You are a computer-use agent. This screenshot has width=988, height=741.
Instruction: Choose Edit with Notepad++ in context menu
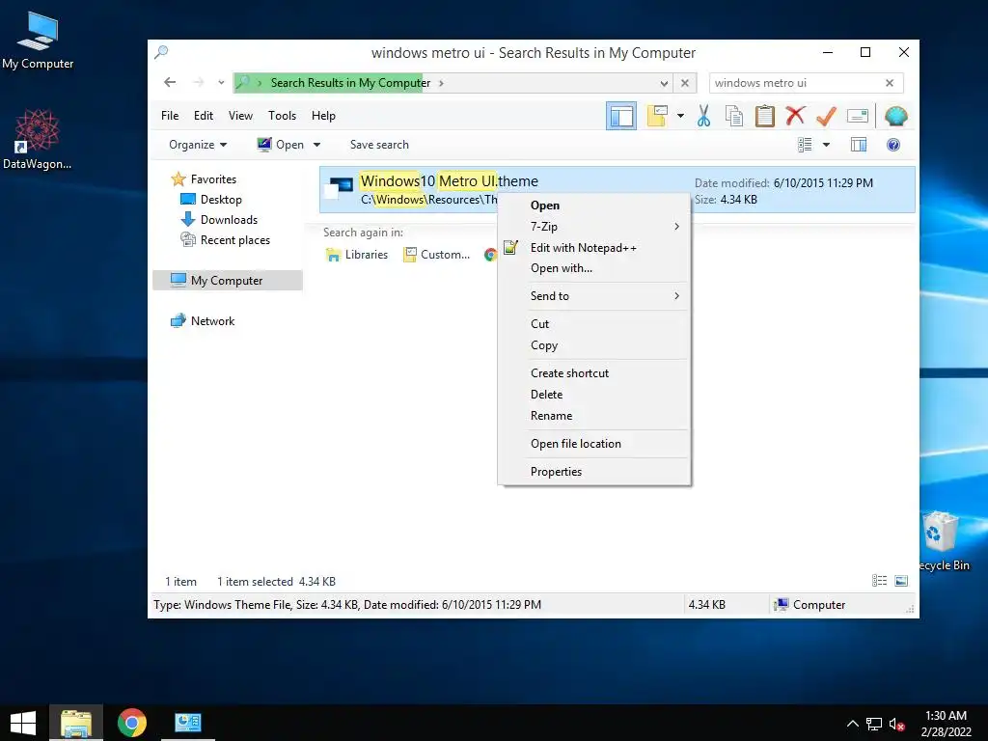pos(593,248)
